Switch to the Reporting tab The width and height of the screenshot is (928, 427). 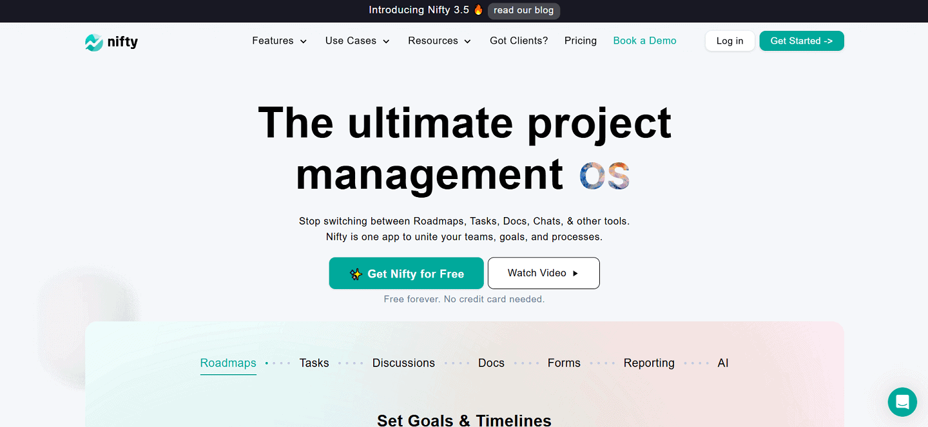click(648, 363)
